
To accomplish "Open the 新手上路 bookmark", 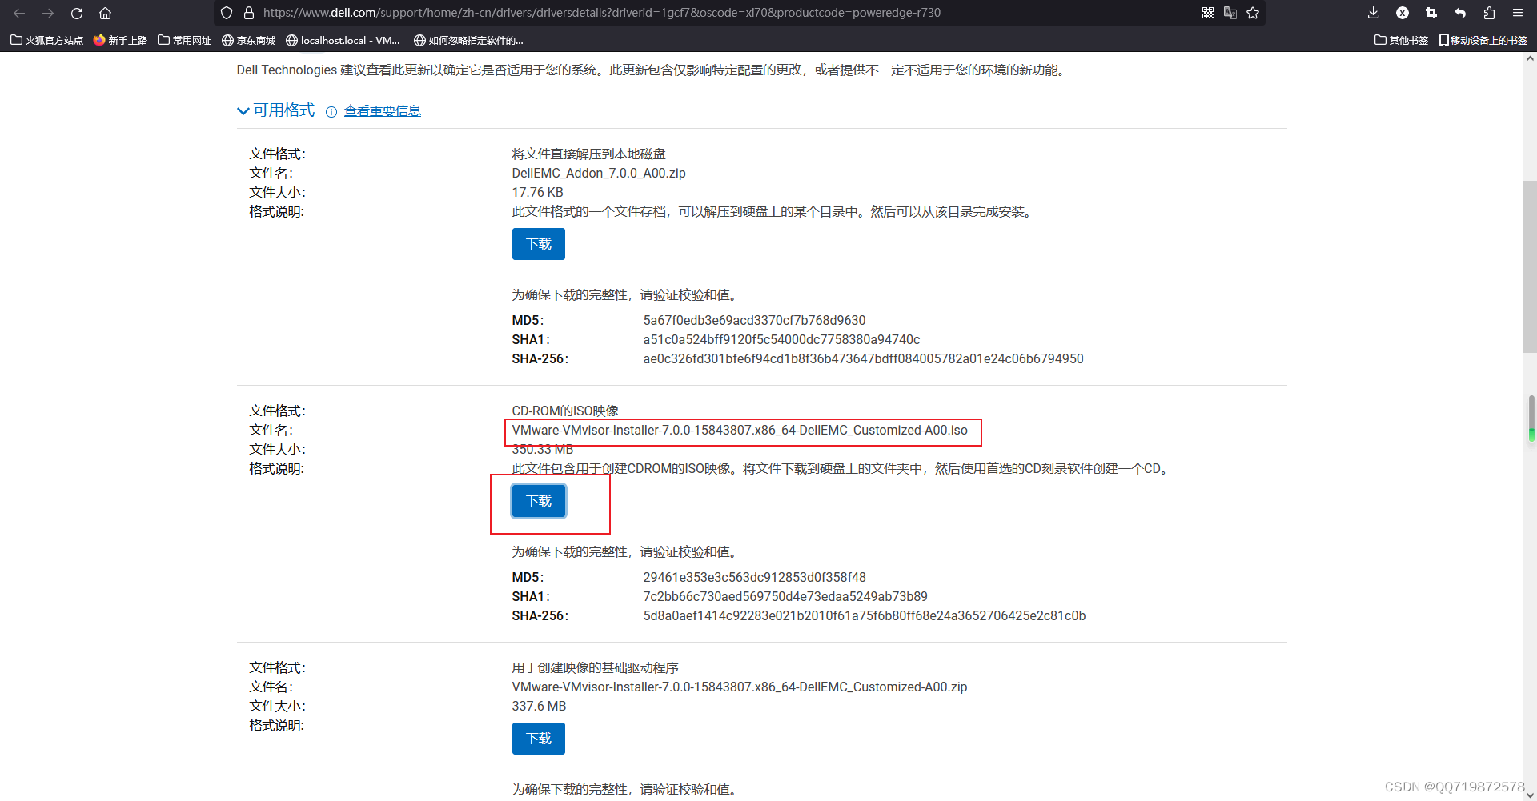I will pyautogui.click(x=120, y=40).
